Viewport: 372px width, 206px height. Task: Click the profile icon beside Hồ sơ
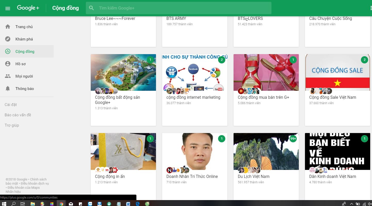pos(8,64)
